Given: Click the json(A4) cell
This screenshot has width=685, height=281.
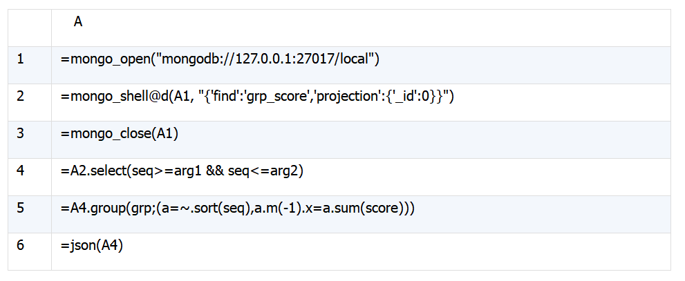Looking at the screenshot, I should 361,251.
